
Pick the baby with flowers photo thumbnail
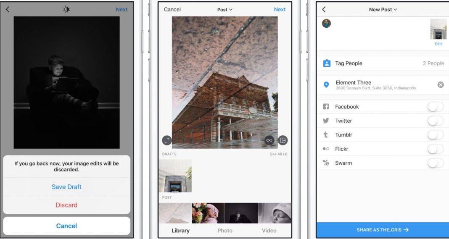(x=208, y=213)
